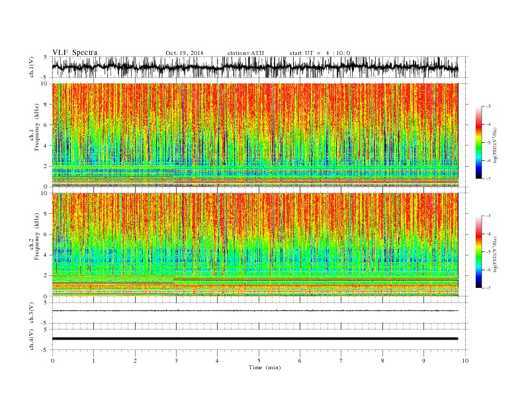This screenshot has height=405, width=524.
Task: Click the time axis tick label "7"
Action: pyautogui.click(x=341, y=361)
